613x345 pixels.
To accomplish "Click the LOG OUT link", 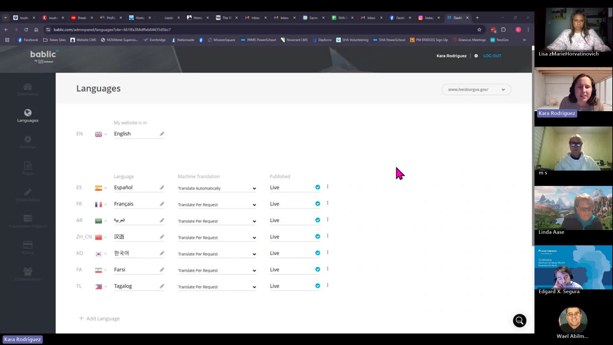I will 492,56.
